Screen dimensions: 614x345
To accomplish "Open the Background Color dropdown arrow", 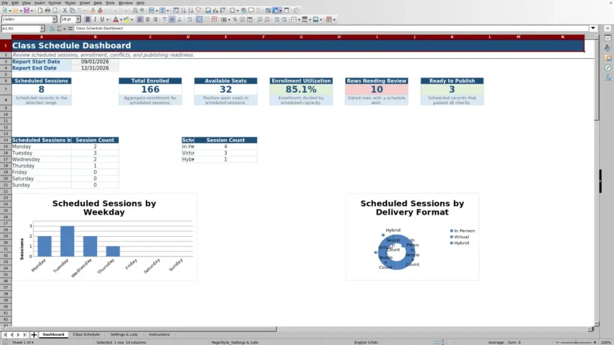I will pyautogui.click(x=131, y=19).
